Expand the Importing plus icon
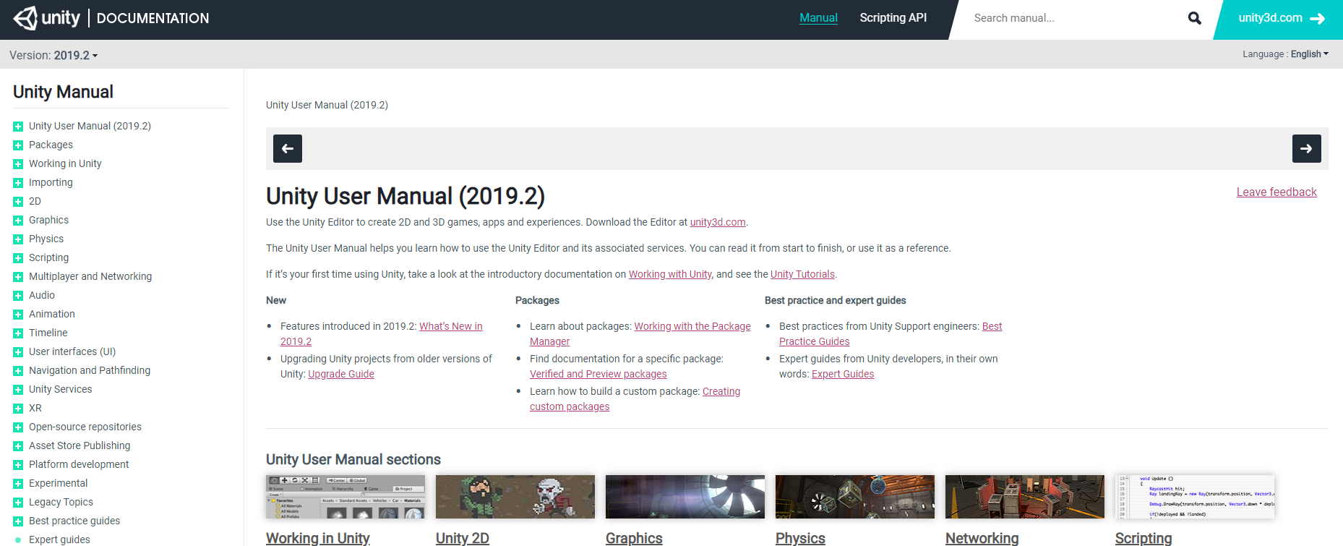This screenshot has width=1343, height=546. coord(18,183)
